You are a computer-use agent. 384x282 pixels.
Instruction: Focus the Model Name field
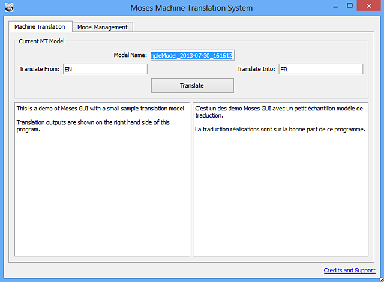[x=192, y=55]
